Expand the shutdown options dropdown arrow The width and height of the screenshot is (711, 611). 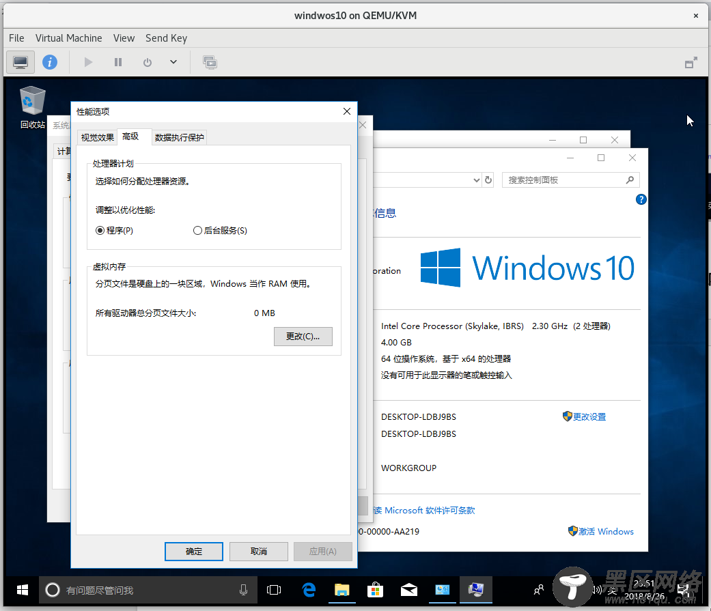click(x=173, y=62)
